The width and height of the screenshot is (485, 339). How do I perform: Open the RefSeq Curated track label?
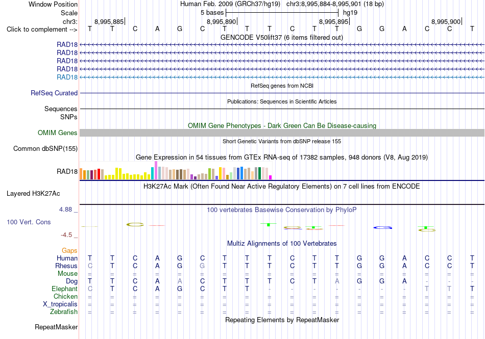[54, 93]
